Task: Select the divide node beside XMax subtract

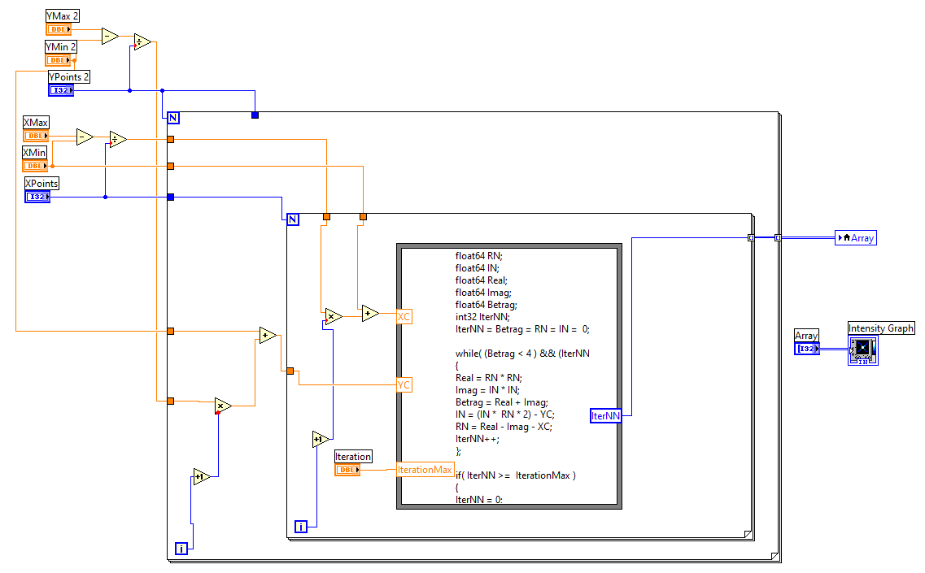Action: (x=118, y=140)
